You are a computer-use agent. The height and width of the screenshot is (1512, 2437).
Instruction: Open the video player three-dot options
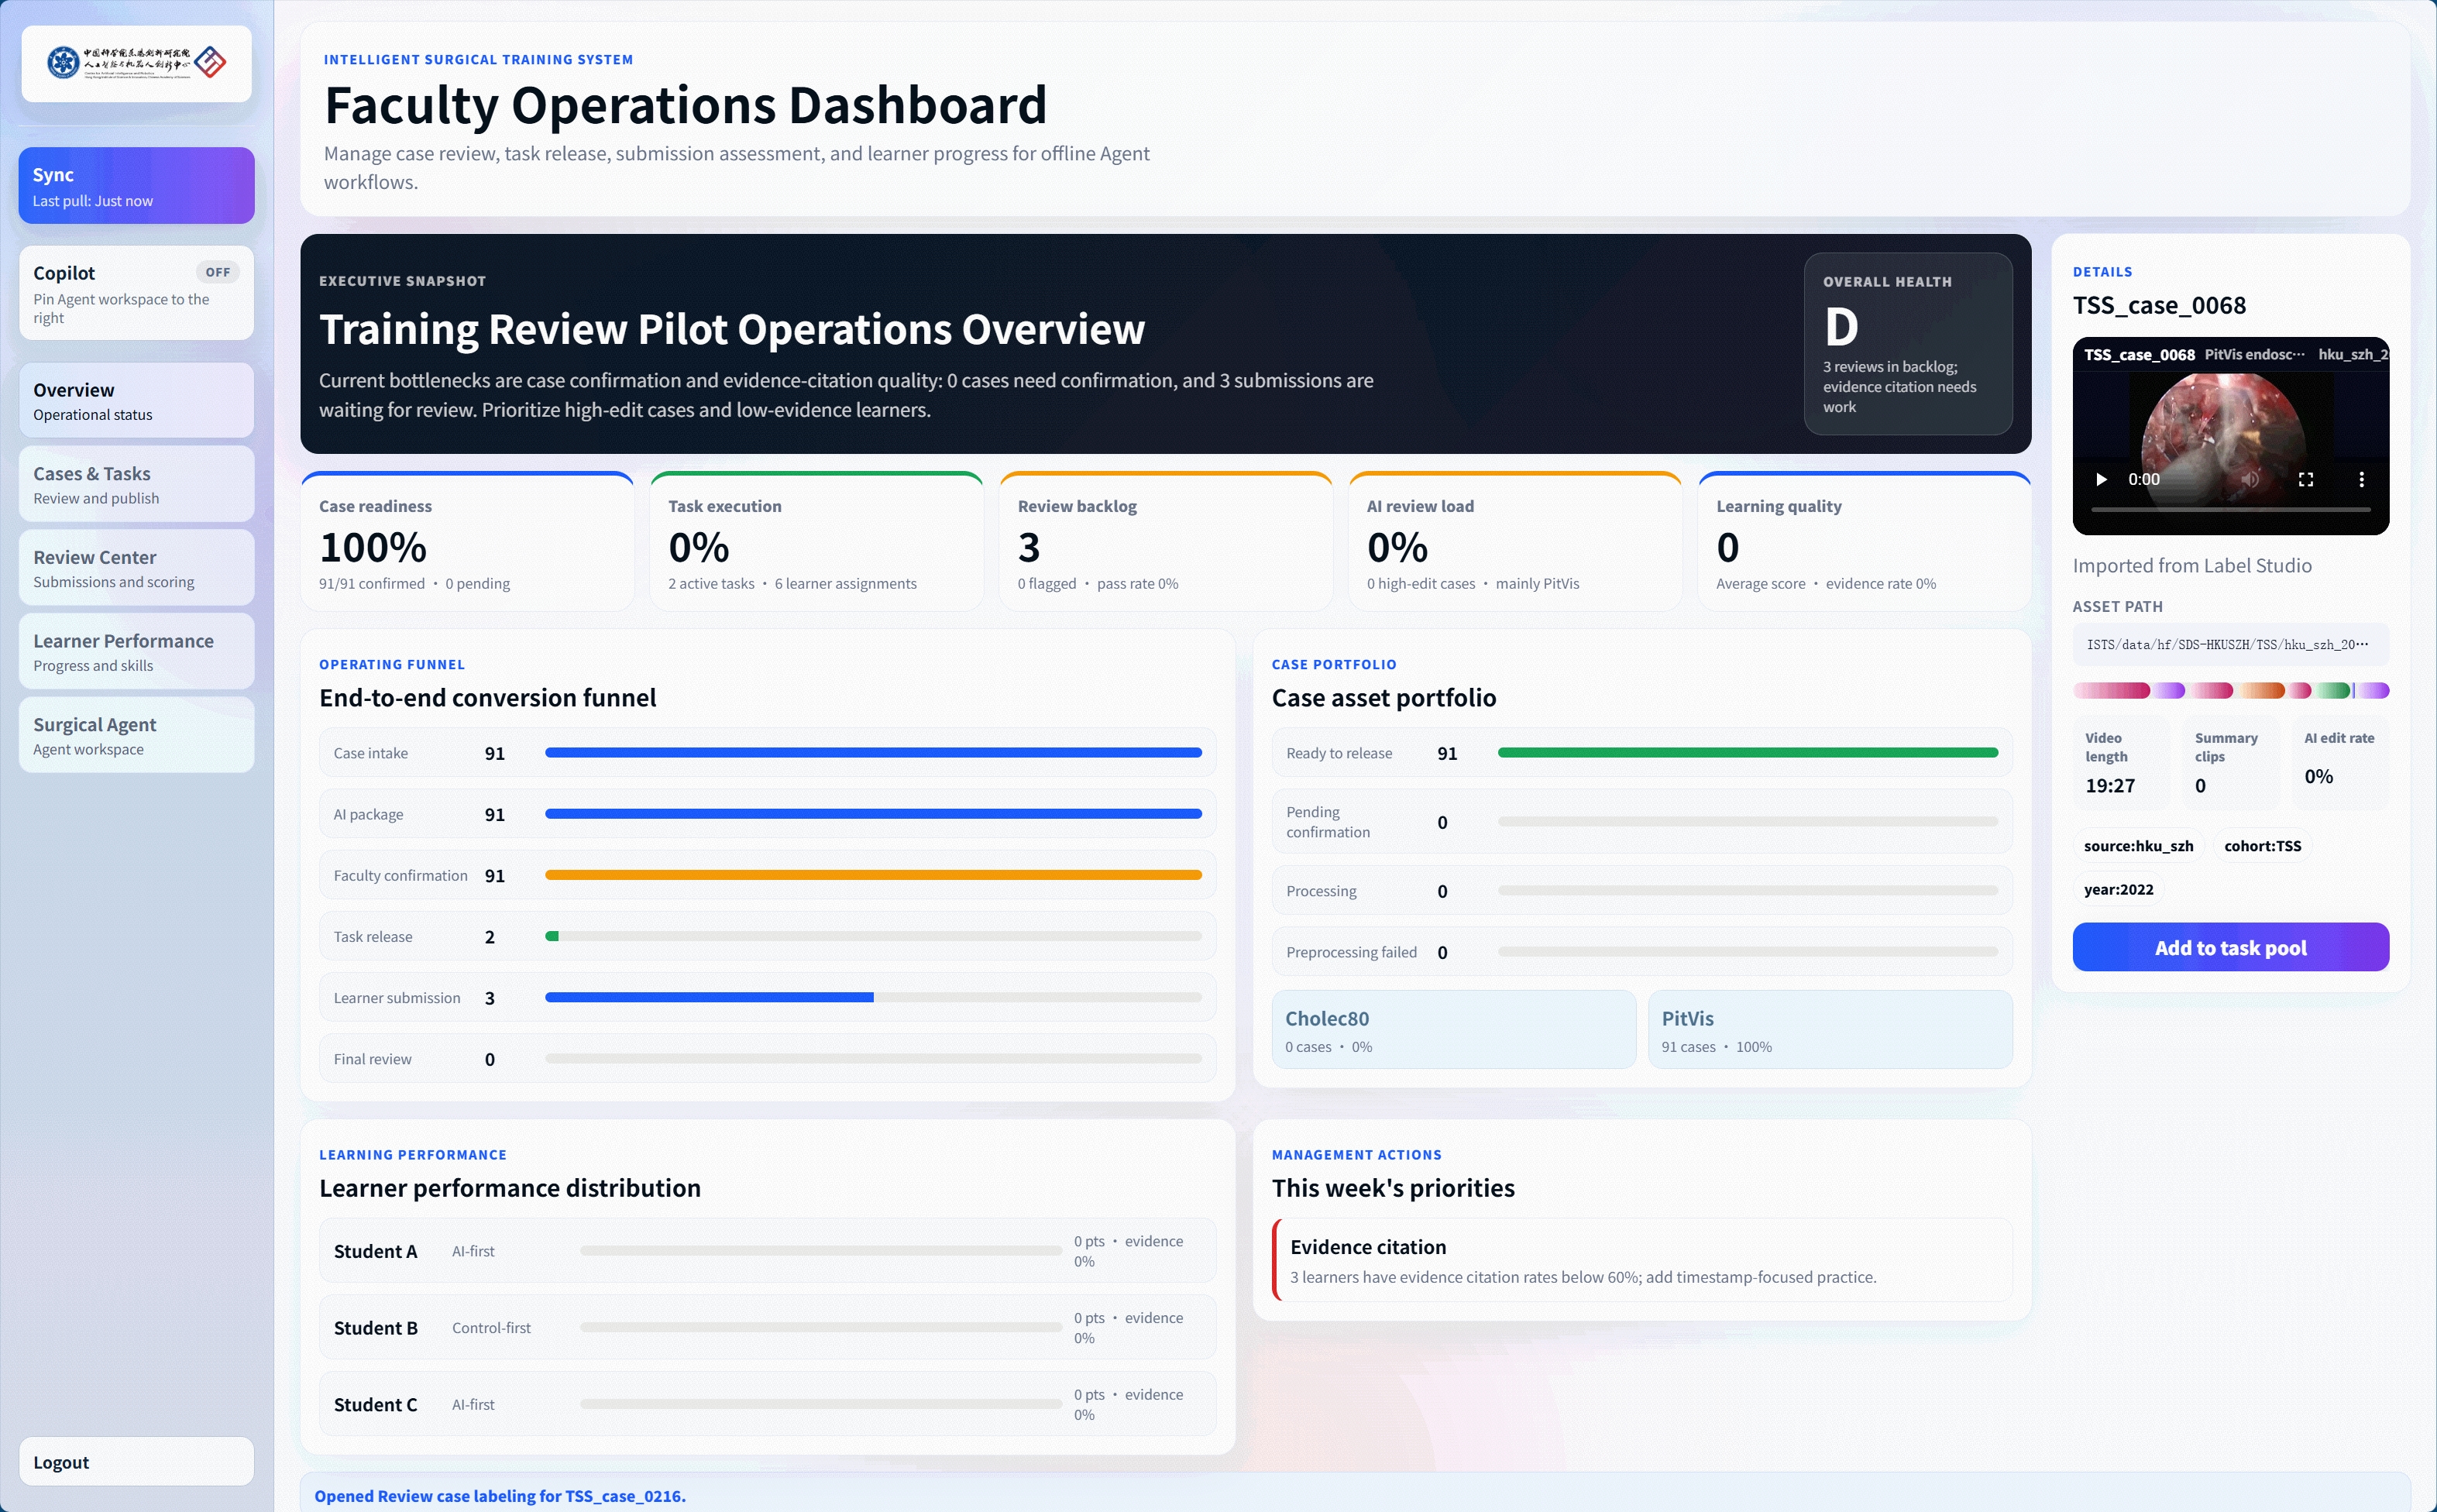click(x=2362, y=479)
